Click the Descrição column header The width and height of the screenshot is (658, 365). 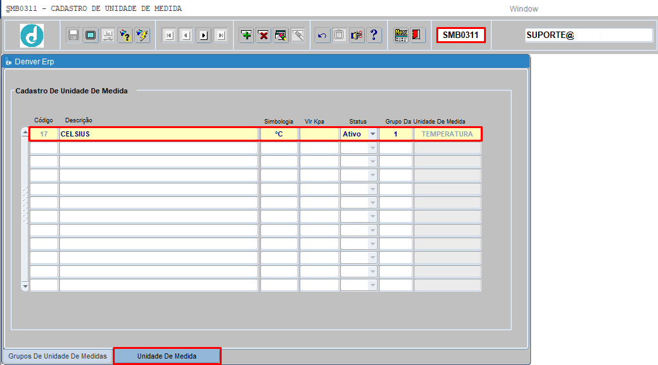[79, 120]
